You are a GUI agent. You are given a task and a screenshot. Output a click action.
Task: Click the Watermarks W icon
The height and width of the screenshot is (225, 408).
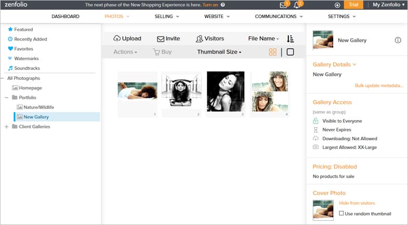10,58
